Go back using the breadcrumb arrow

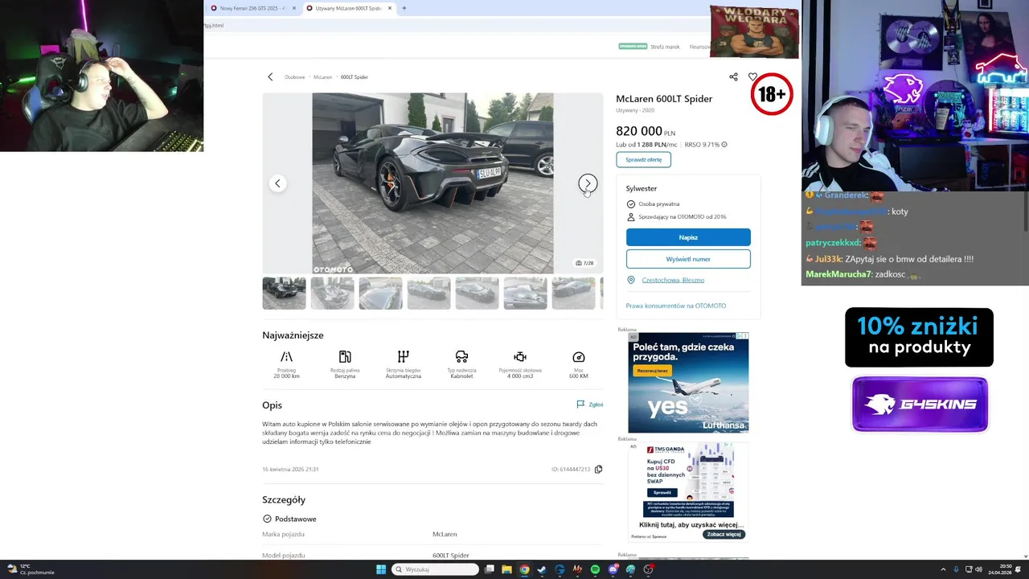coord(270,77)
